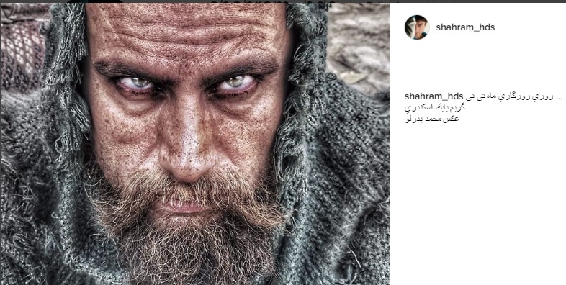Screen dimensions: 566x285
Task: Click the ellipsis at the caption's end
Action: (x=560, y=97)
